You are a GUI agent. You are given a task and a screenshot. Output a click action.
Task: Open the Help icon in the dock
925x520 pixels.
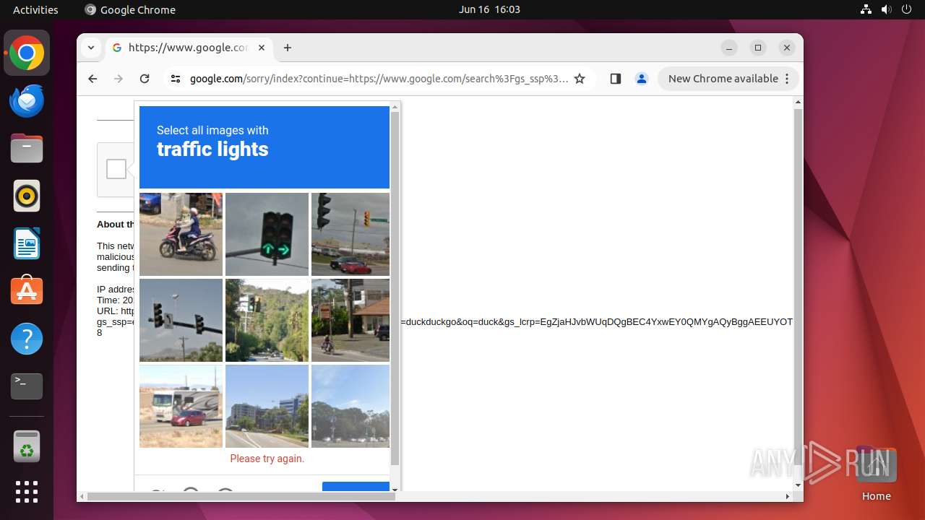[x=27, y=339]
